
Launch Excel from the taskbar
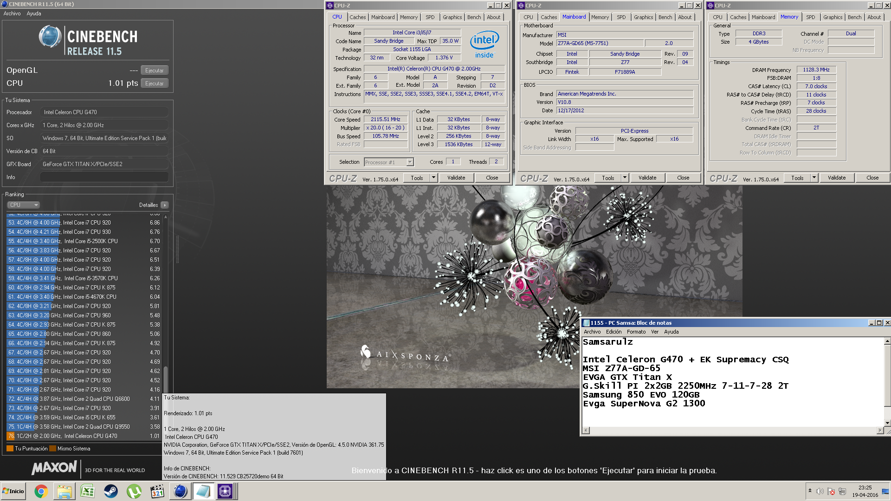[x=87, y=491]
